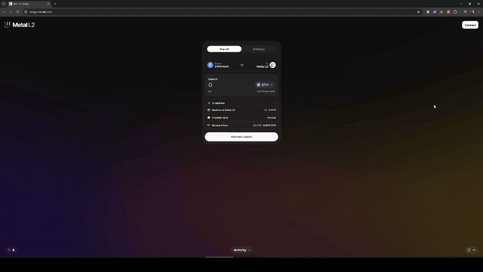Open the ETH token dropdown
The width and height of the screenshot is (483, 272).
(265, 85)
